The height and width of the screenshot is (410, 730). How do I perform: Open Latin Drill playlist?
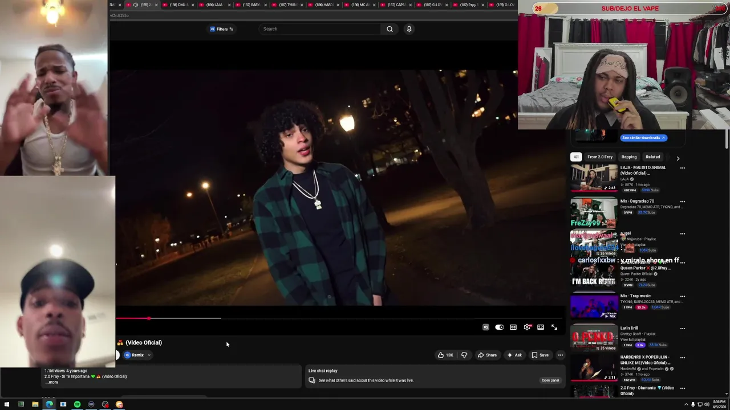click(x=594, y=338)
